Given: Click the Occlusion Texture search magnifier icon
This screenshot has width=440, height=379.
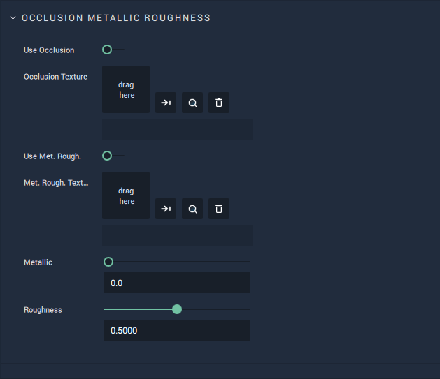Looking at the screenshot, I should pos(192,103).
